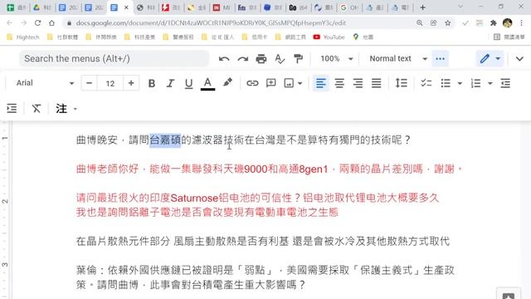Open the tab search chevron
Screen dimensions: 531x299
[x=460, y=7]
